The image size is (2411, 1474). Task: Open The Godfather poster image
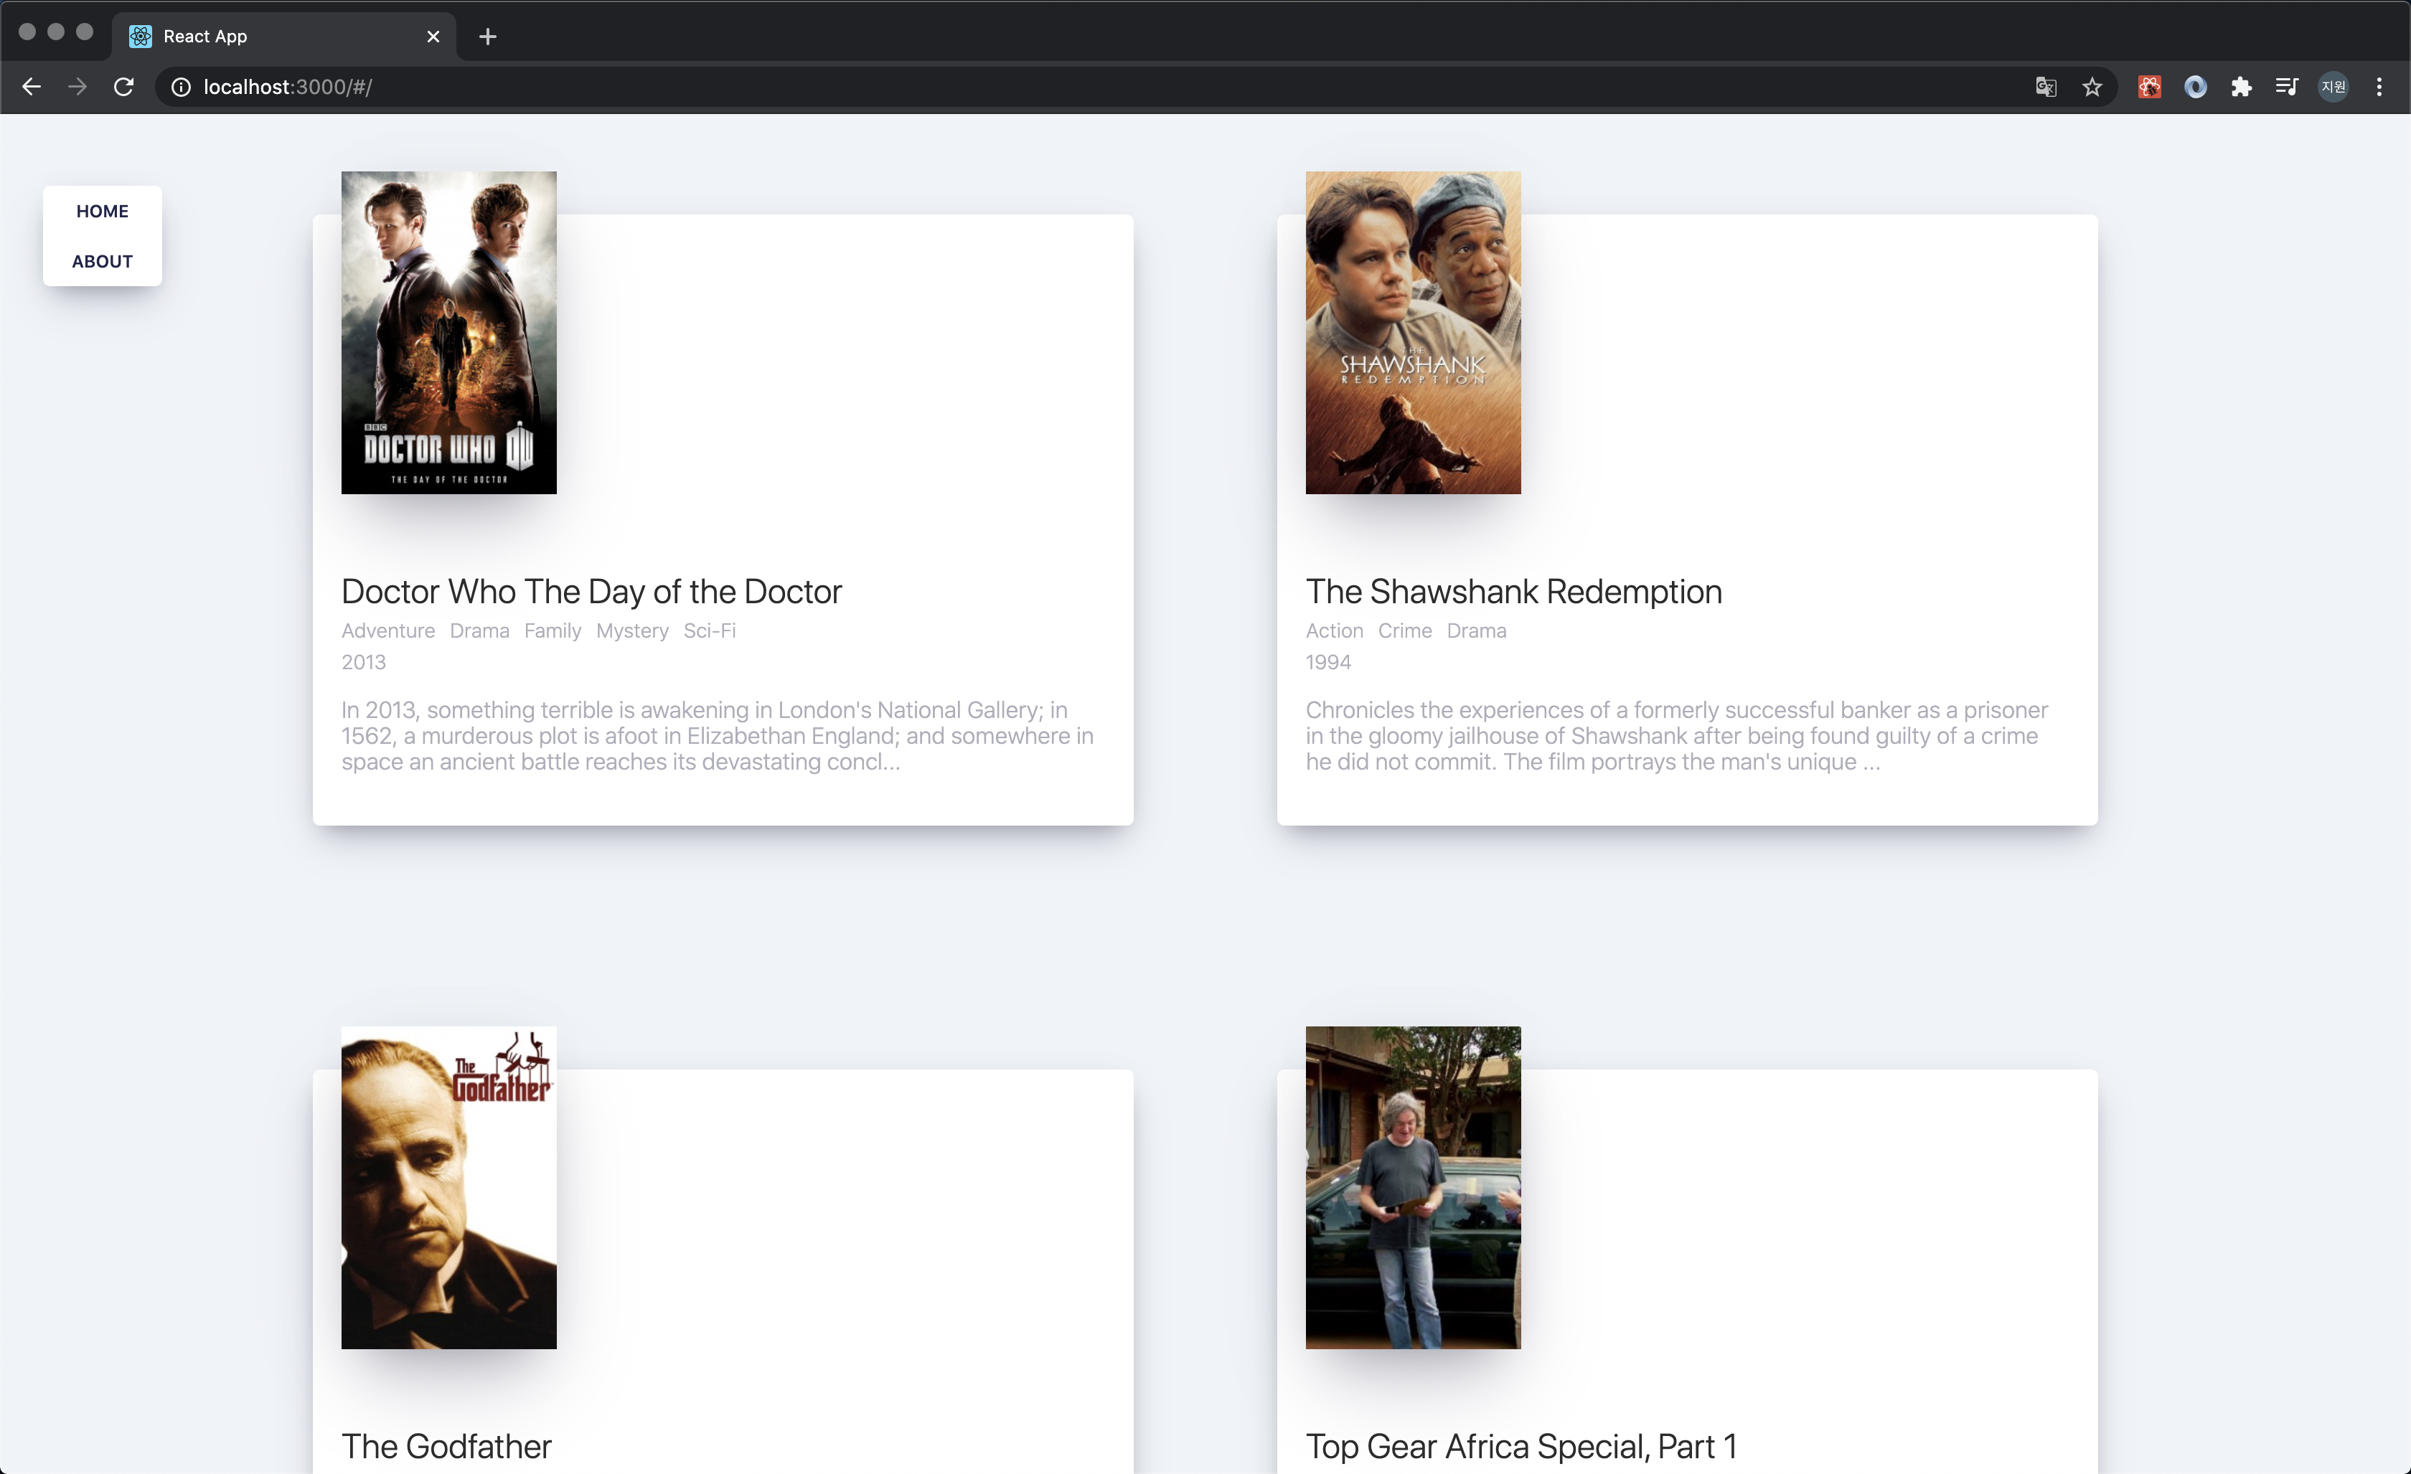[448, 1189]
